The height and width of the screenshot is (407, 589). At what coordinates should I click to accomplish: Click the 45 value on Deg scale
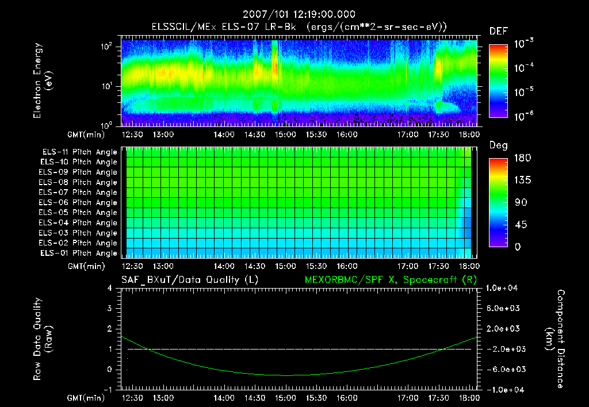point(521,225)
